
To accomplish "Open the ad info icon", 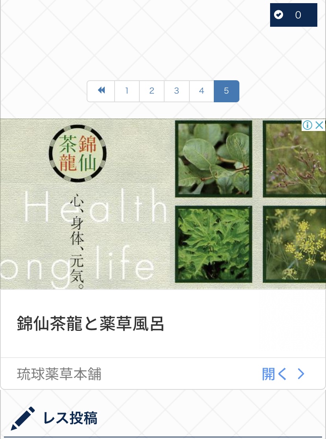I will (307, 125).
